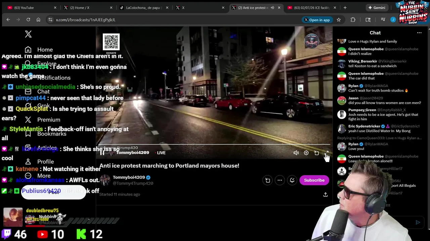Open Tommyboi4209's profile name below the video

(x=129, y=177)
